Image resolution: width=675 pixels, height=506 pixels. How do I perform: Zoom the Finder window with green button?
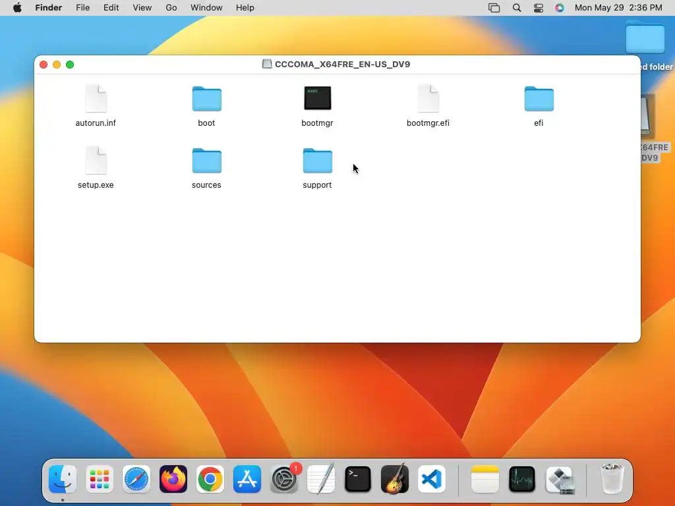[x=70, y=65]
